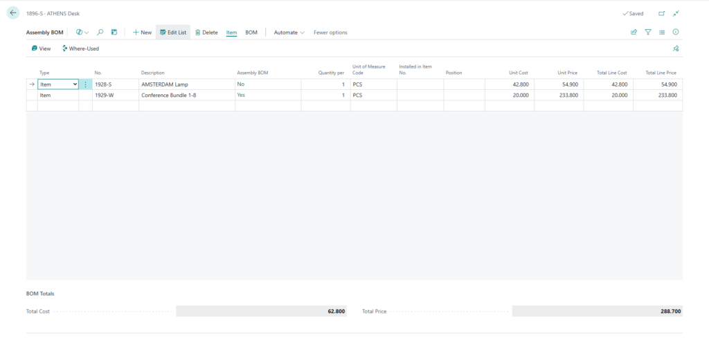Toggle Edit List mode
Viewport: 709px width, 344px height.
(172, 33)
